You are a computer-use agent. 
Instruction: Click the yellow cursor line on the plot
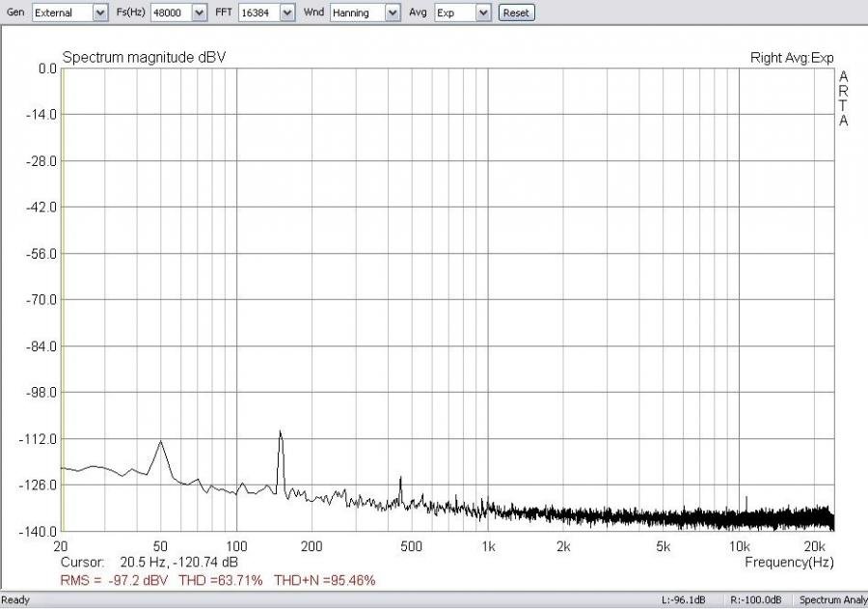[63, 300]
